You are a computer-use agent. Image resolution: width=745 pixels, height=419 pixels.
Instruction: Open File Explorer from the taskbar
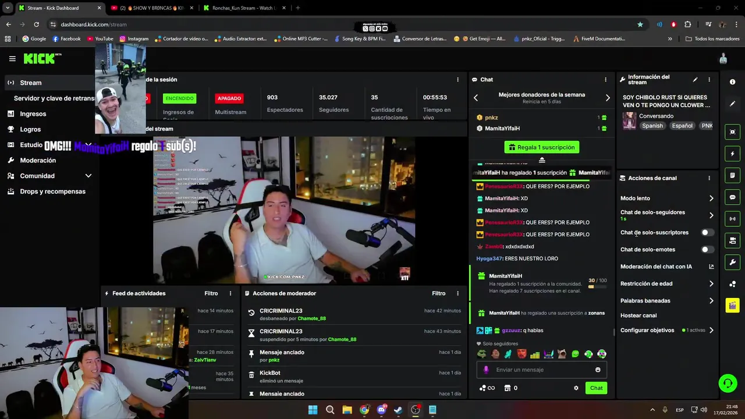347,410
